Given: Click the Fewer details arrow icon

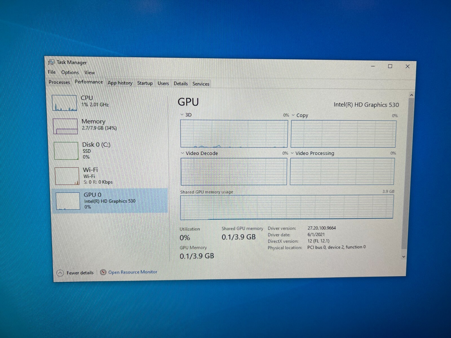Looking at the screenshot, I should [60, 273].
